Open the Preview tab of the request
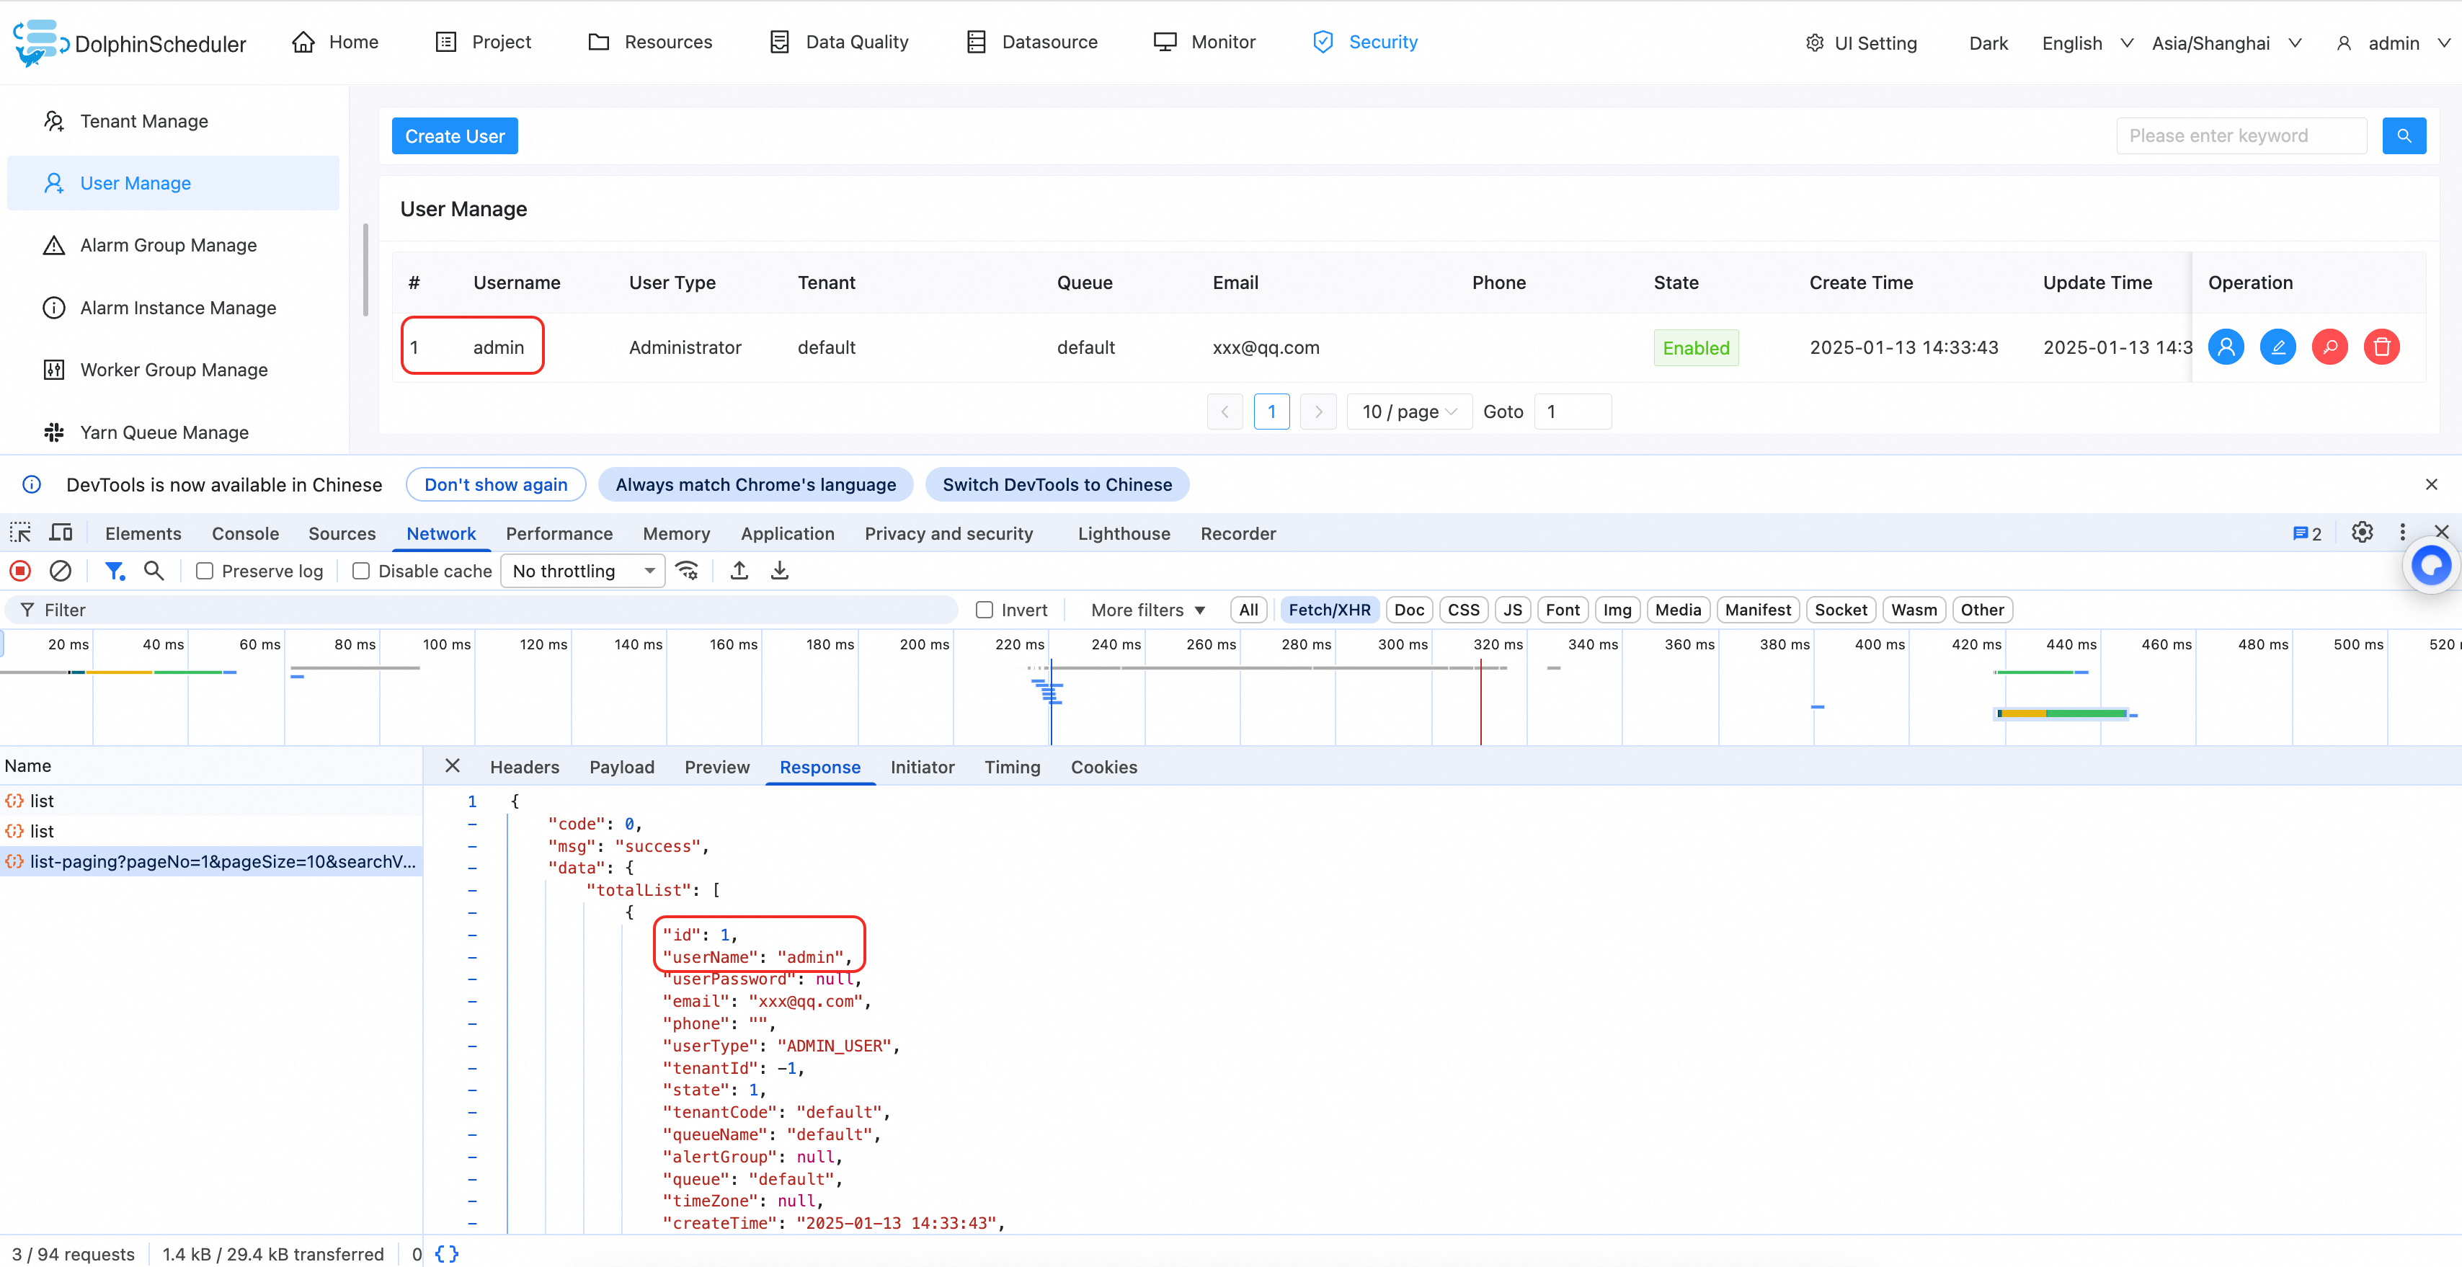The height and width of the screenshot is (1267, 2462). pos(717,766)
